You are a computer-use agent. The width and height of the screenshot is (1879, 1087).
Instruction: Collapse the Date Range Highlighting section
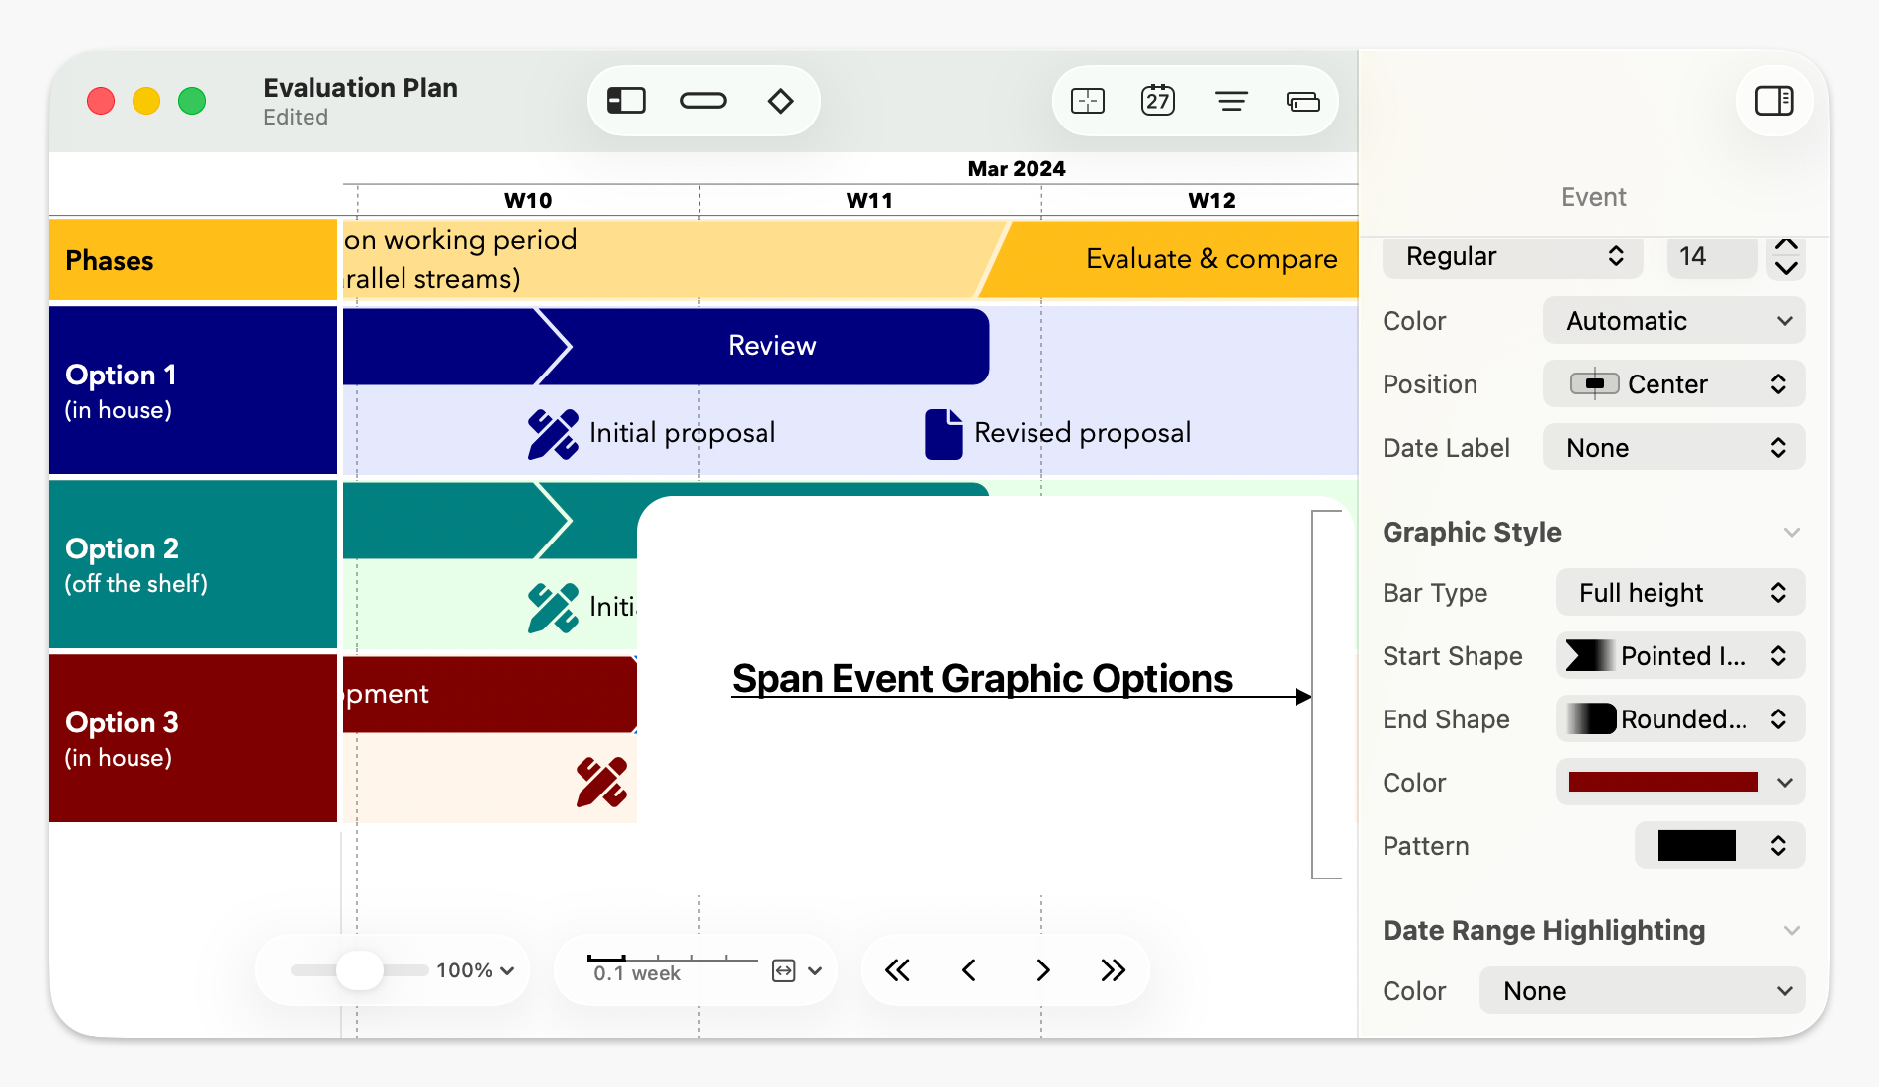click(x=1792, y=930)
